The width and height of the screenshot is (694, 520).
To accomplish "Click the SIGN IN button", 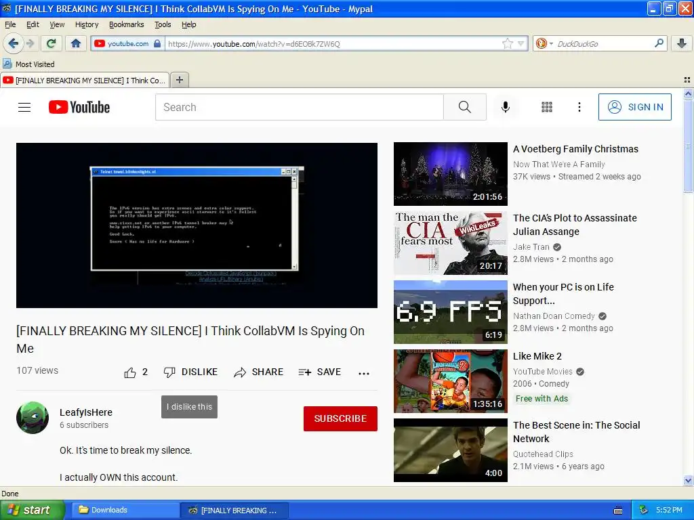I will (634, 107).
